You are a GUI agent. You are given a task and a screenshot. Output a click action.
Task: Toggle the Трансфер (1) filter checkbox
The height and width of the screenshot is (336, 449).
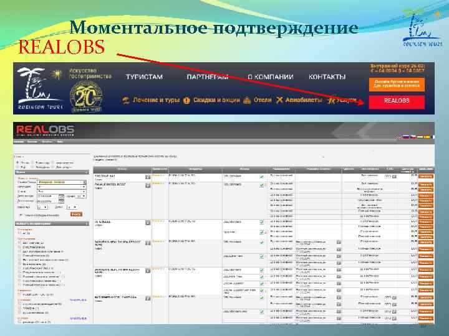coord(20,309)
